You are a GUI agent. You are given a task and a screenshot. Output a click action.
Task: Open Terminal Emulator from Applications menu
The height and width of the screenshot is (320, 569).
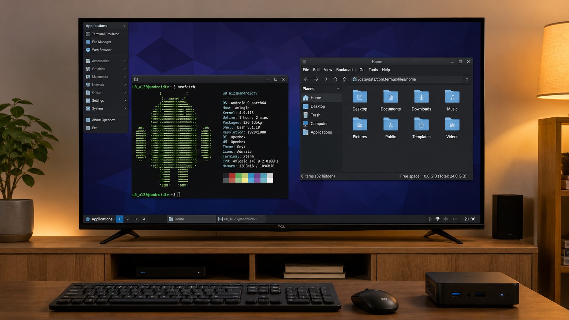pyautogui.click(x=105, y=34)
